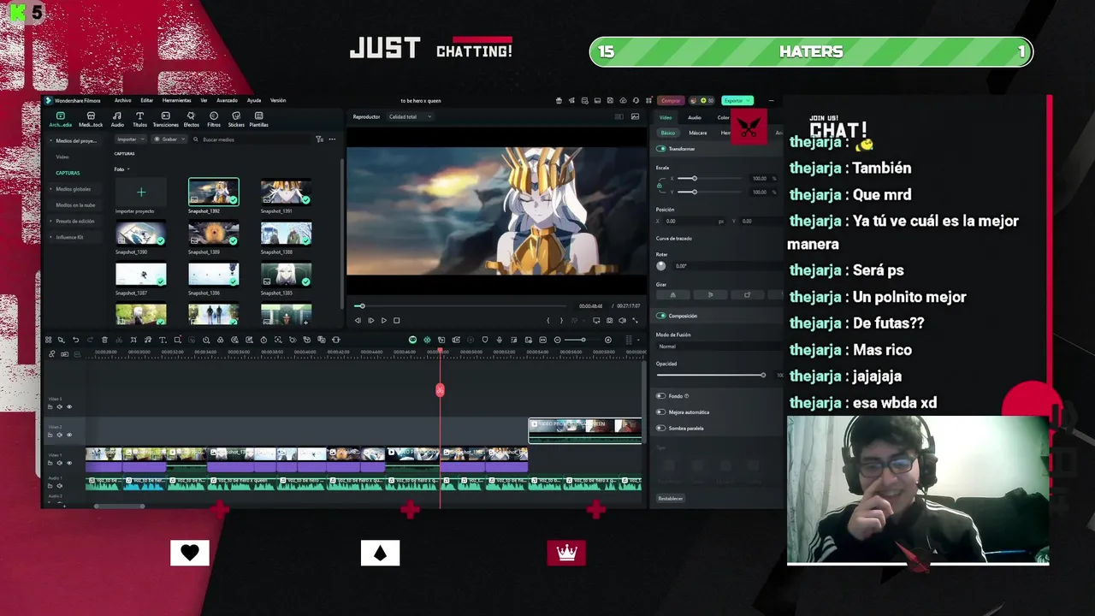
Task: Open the Títulos titles panel
Action: click(139, 120)
